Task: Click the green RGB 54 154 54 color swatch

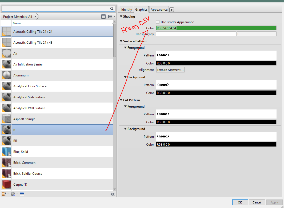Action: (216, 28)
